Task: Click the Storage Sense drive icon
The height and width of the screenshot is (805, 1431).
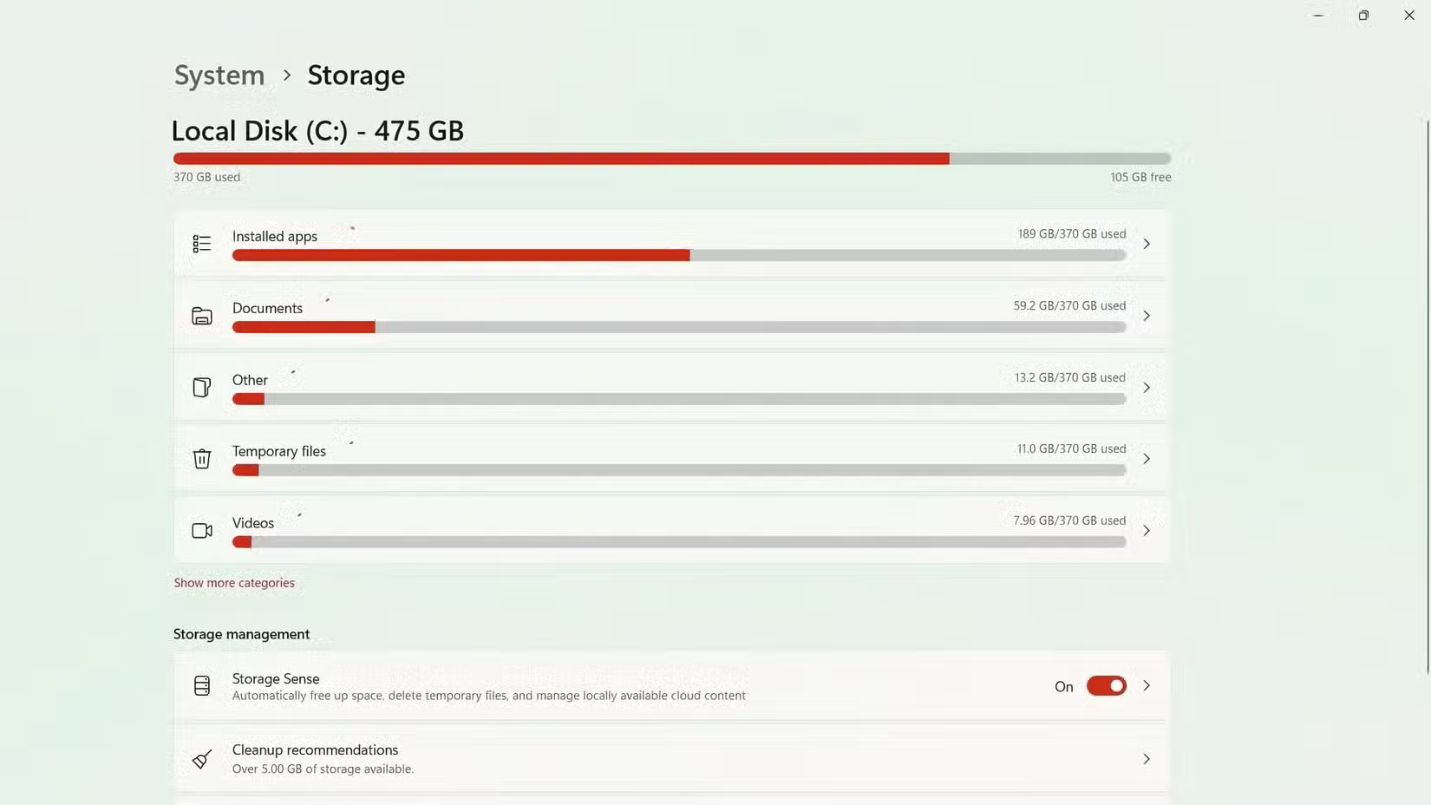Action: click(201, 685)
